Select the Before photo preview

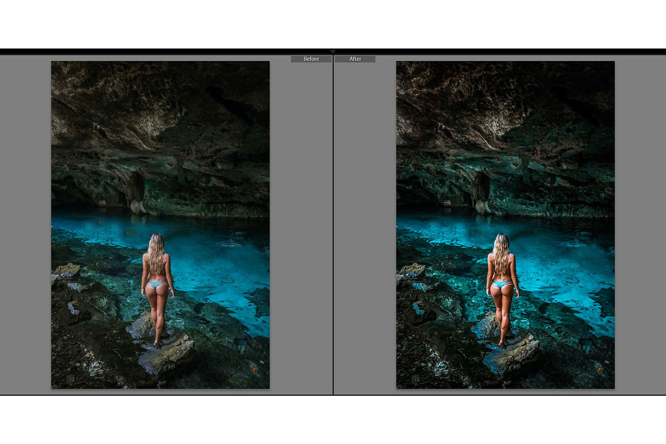point(160,225)
